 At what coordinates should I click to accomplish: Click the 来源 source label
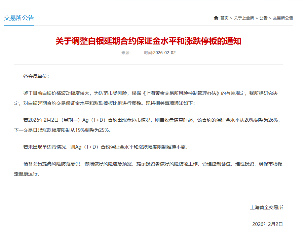coord(126,53)
